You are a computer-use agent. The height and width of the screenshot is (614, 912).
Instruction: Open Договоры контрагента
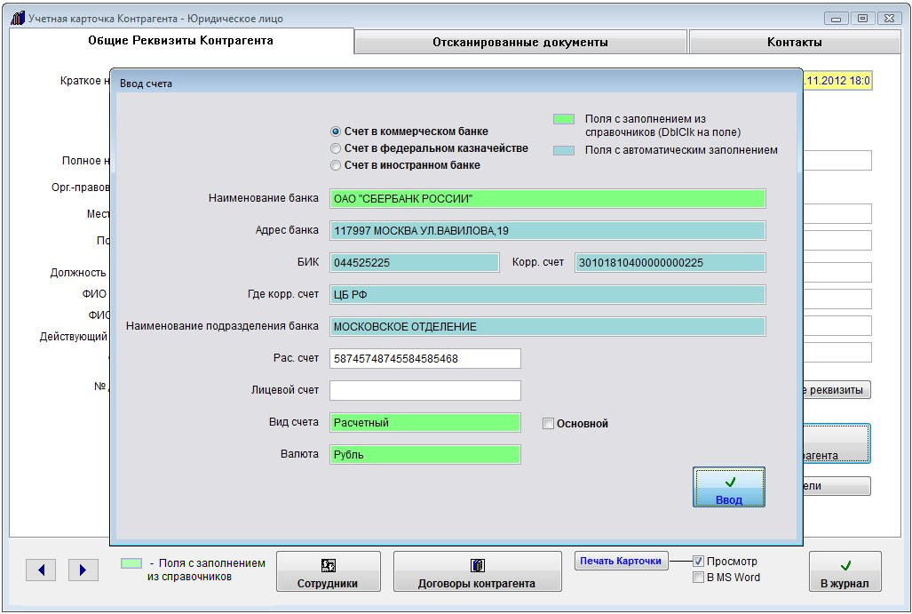477,571
